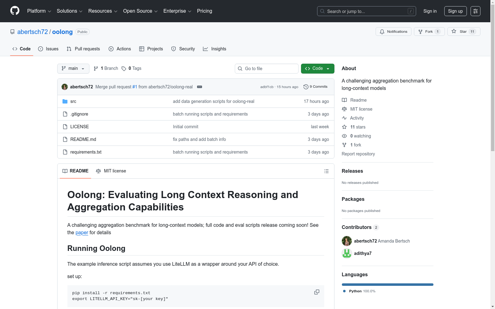
Task: Switch to the Insights tab
Action: click(214, 49)
